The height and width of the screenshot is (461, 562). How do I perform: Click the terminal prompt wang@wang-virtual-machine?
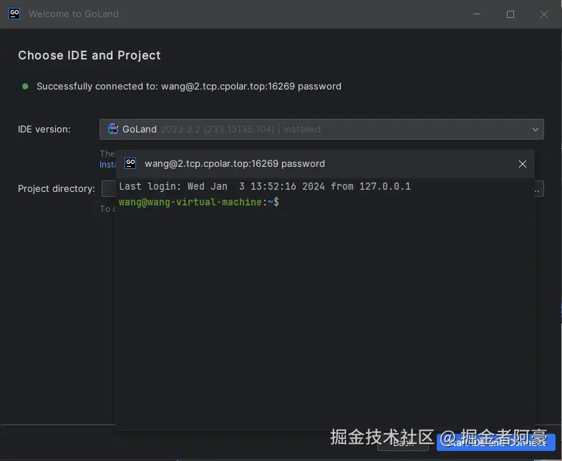[x=198, y=202]
